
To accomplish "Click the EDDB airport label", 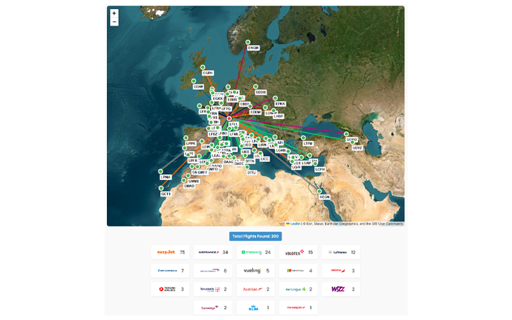I will tap(260, 92).
